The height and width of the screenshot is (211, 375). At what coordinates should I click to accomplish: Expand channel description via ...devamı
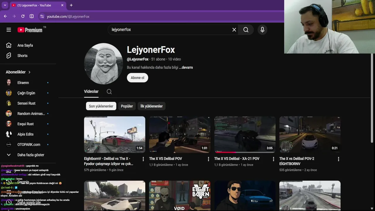pyautogui.click(x=186, y=67)
